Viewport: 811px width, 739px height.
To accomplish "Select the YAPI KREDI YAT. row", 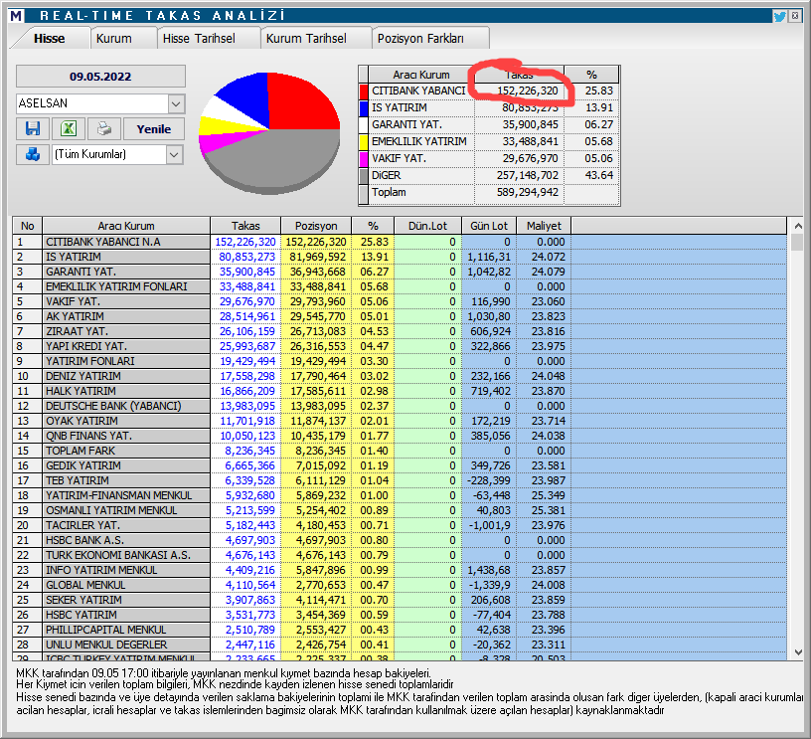I will pyautogui.click(x=400, y=346).
